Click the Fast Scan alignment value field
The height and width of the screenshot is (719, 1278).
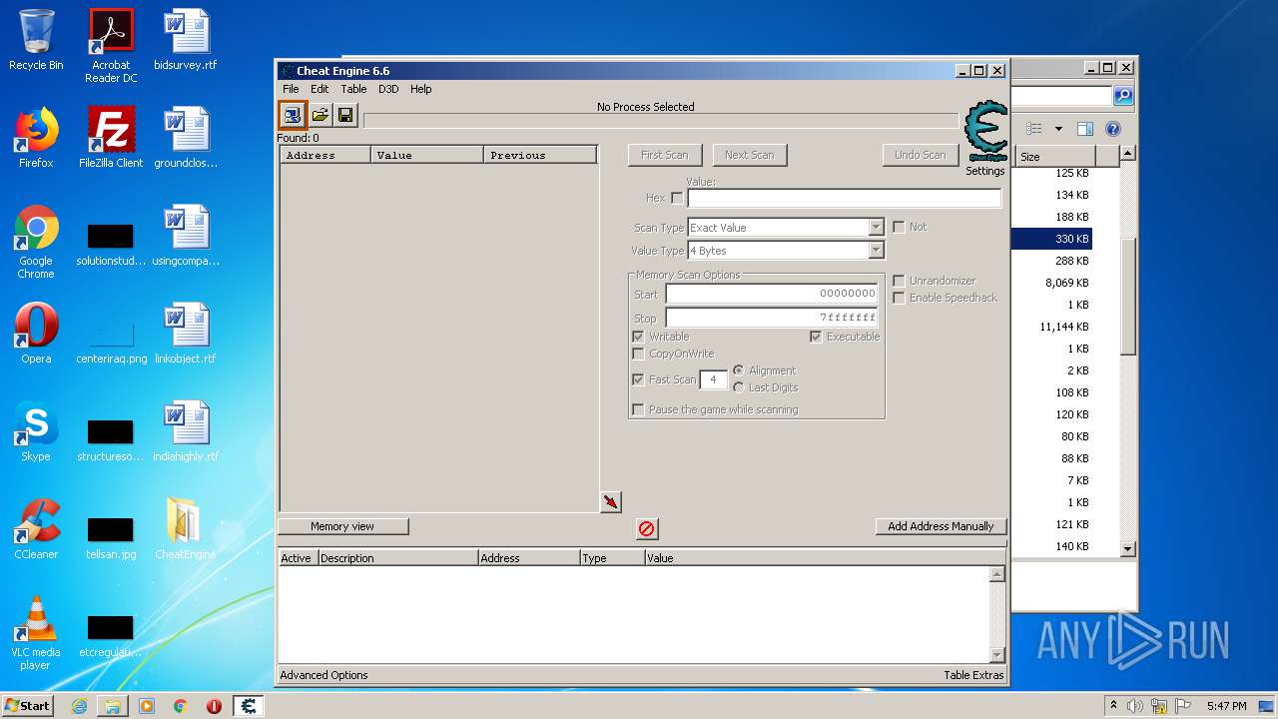713,379
